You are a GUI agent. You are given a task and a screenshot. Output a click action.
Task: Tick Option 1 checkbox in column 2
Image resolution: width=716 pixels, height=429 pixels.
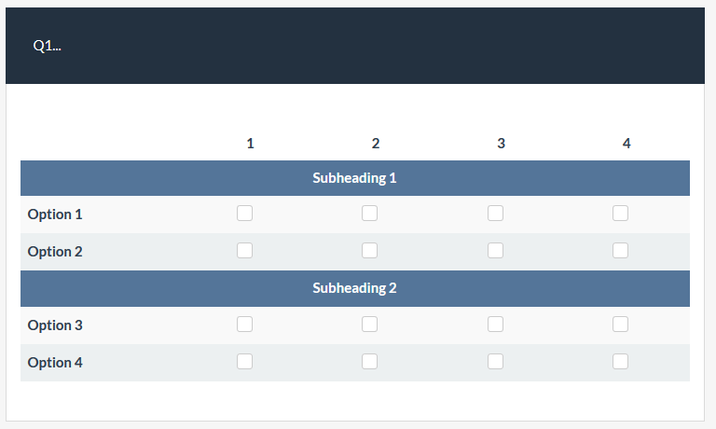click(x=370, y=214)
